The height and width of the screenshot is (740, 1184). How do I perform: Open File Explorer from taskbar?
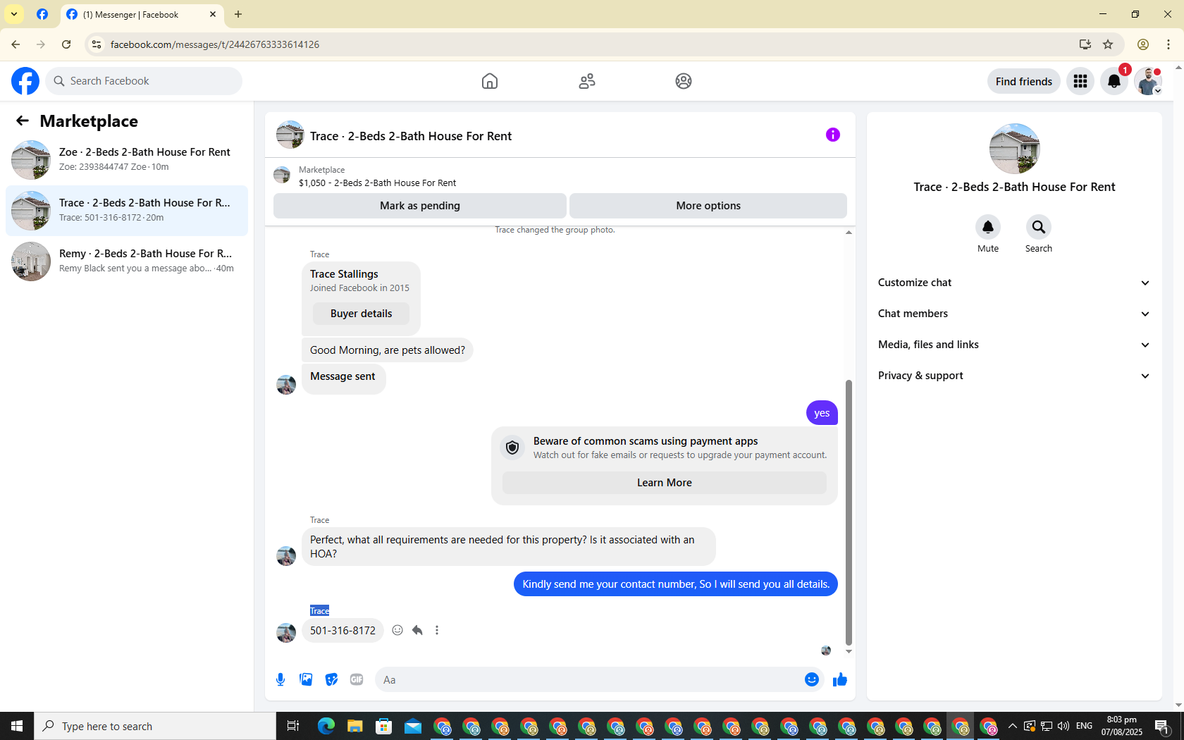point(354,726)
